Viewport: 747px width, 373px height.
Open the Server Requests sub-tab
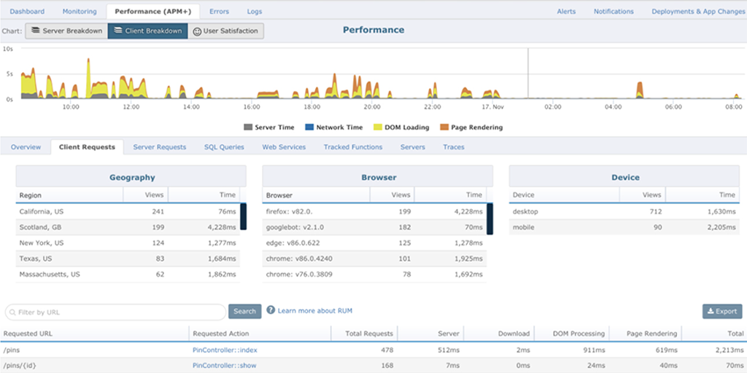(160, 147)
